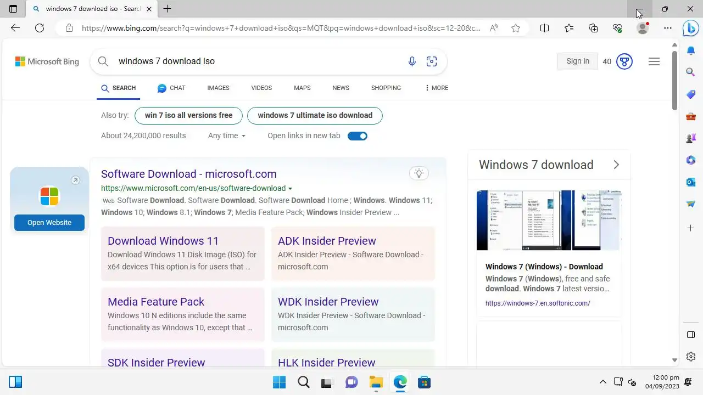
Task: Open Bing hamburger menu
Action: 654,61
